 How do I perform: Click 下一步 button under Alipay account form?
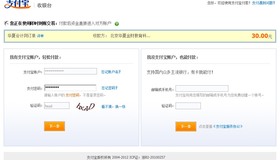pyautogui.click(x=55, y=126)
